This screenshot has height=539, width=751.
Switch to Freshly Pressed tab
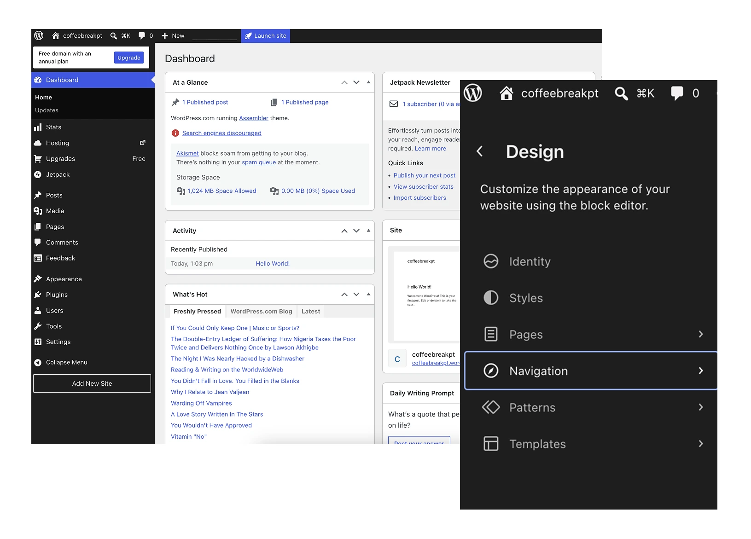197,311
